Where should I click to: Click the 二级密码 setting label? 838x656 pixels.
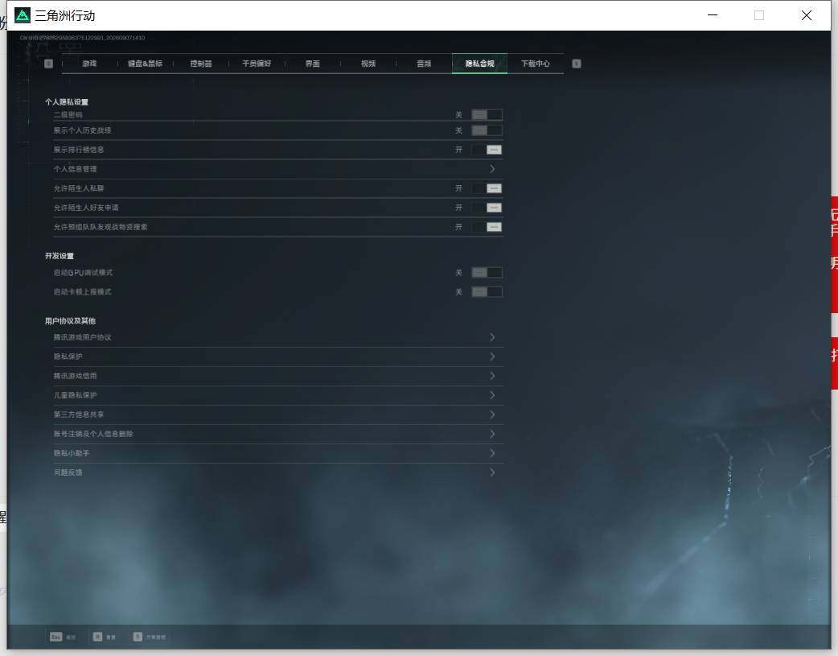(x=68, y=114)
